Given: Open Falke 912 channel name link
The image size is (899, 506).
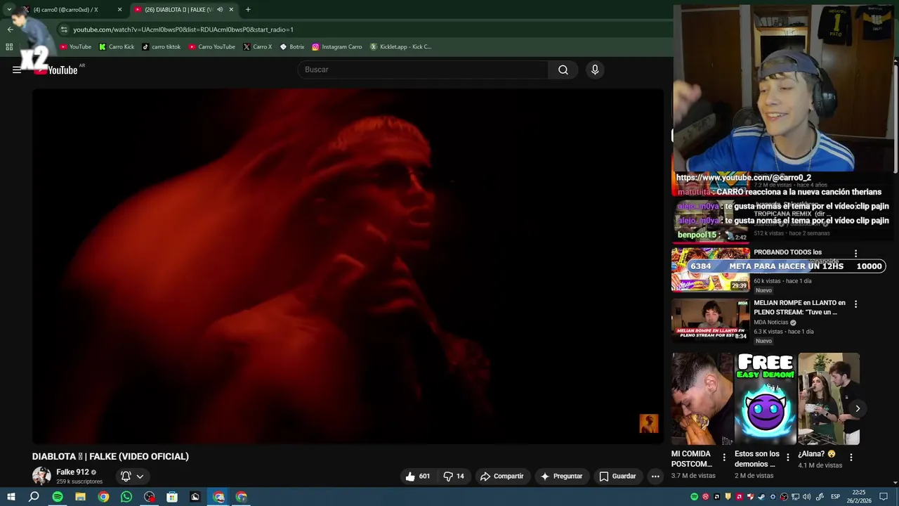Looking at the screenshot, I should (x=72, y=472).
